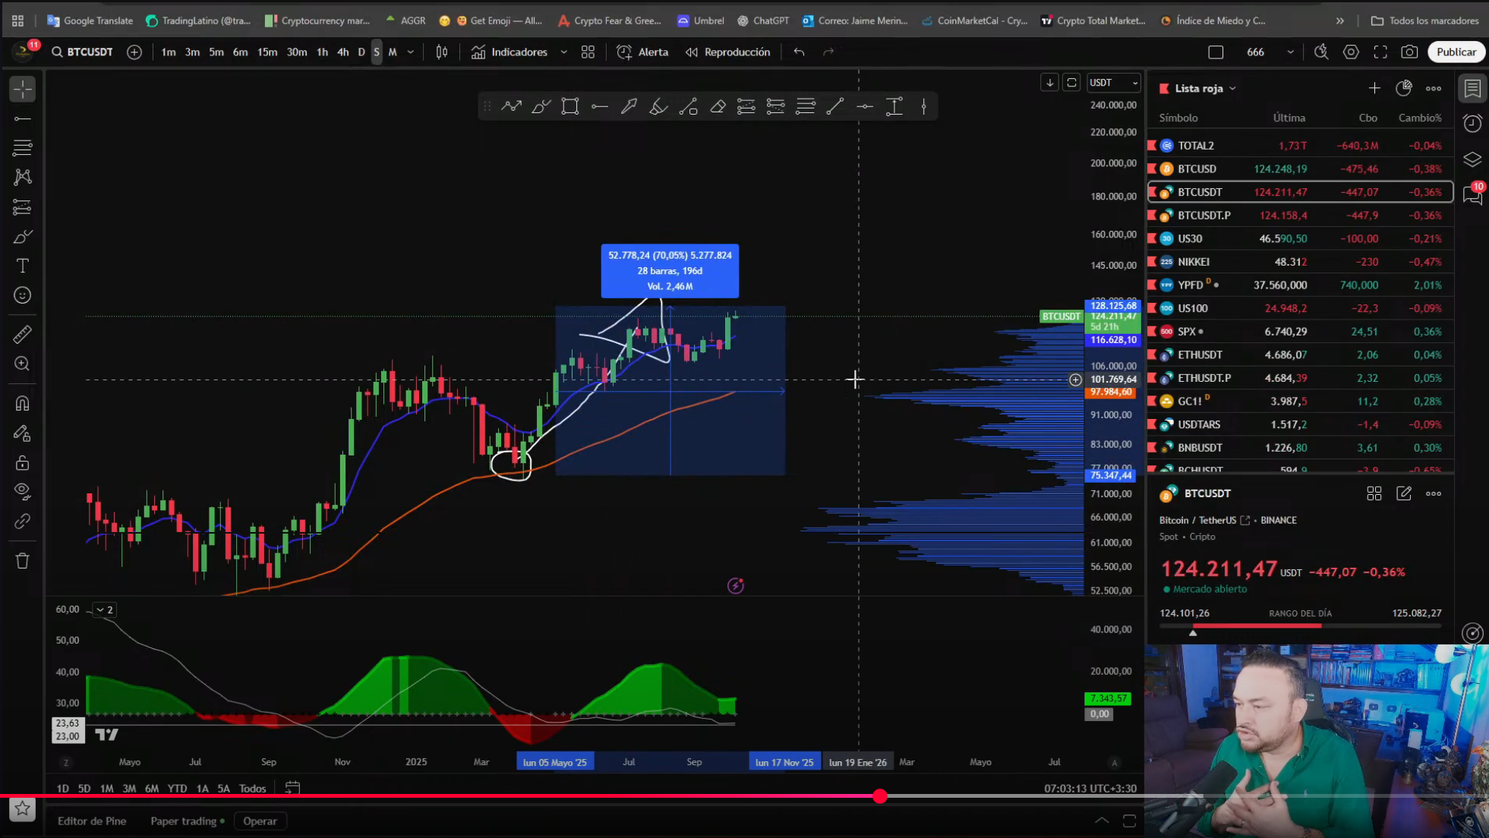This screenshot has height=838, width=1489.
Task: Open the emoji icons tool
Action: 23,295
